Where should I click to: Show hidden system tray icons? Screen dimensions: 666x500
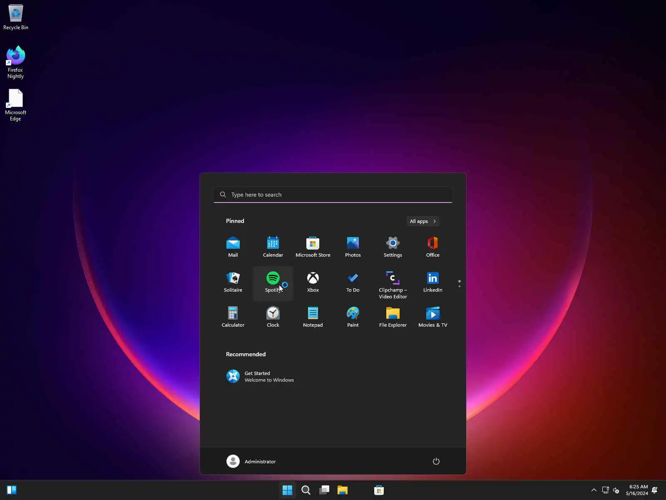point(594,490)
